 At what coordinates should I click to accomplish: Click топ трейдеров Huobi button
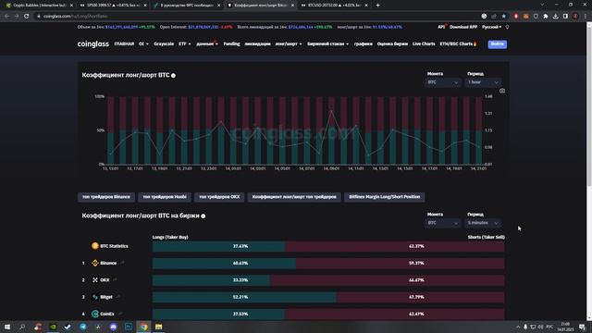pos(165,197)
